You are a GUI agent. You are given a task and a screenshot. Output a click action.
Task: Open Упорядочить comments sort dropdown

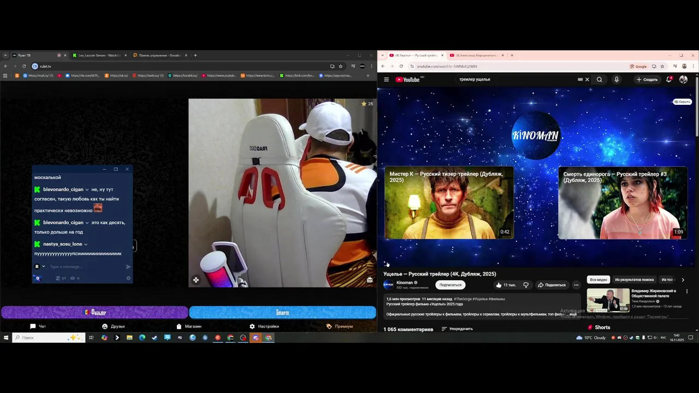[x=457, y=329]
